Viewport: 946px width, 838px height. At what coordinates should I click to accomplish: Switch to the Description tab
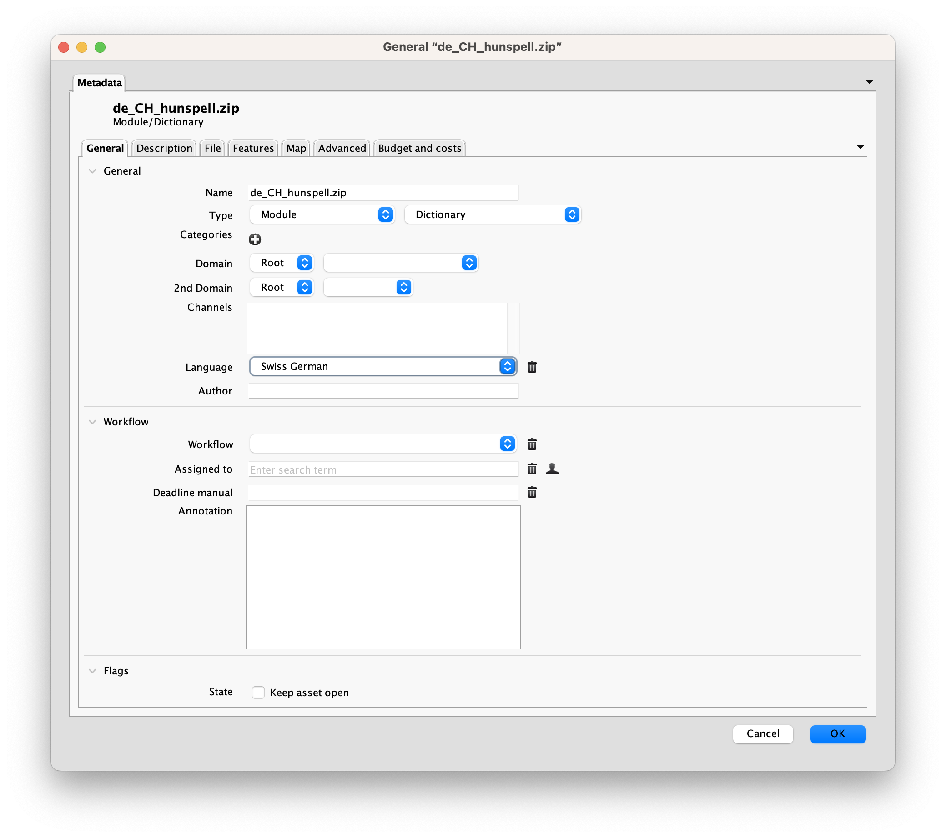pyautogui.click(x=164, y=149)
